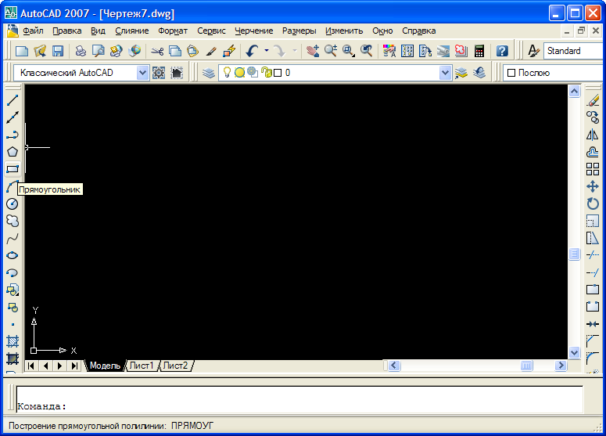Save the drawing with diskette icon
This screenshot has width=606, height=436.
click(x=58, y=51)
